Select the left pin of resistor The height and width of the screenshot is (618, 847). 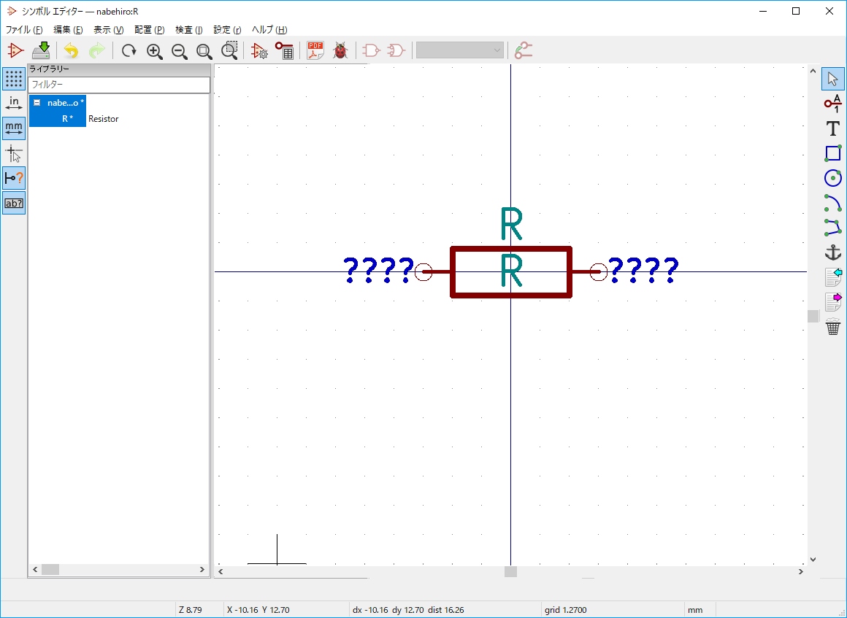[x=433, y=272]
